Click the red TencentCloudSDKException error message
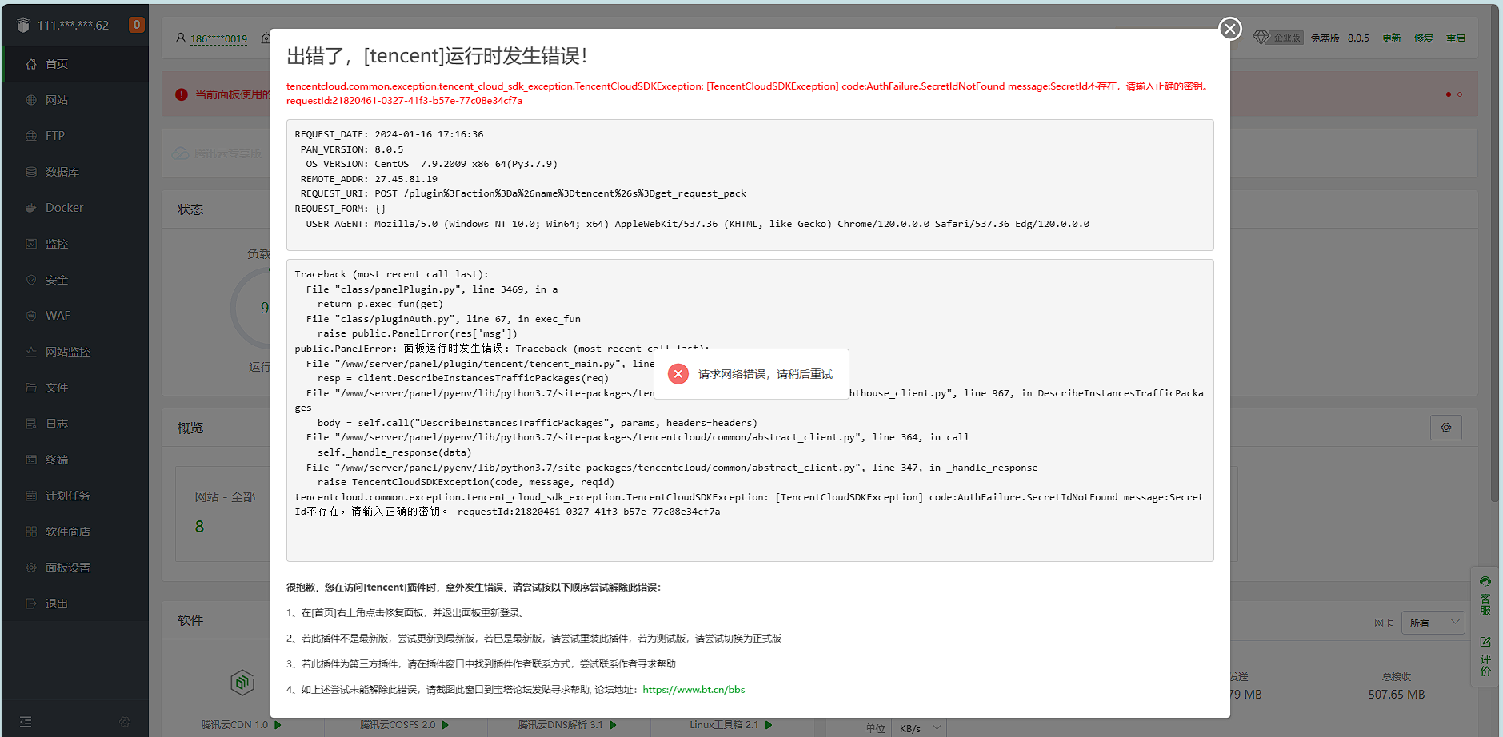Viewport: 1503px width, 737px height. click(x=749, y=93)
